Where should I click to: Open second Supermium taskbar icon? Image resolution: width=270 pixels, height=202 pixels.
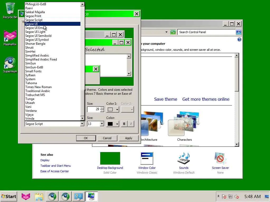(x=65, y=196)
